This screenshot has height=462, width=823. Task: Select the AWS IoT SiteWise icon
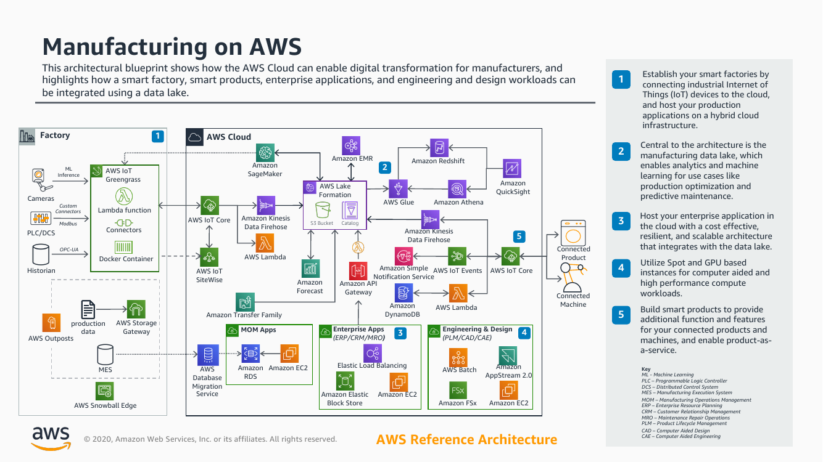[x=210, y=257]
